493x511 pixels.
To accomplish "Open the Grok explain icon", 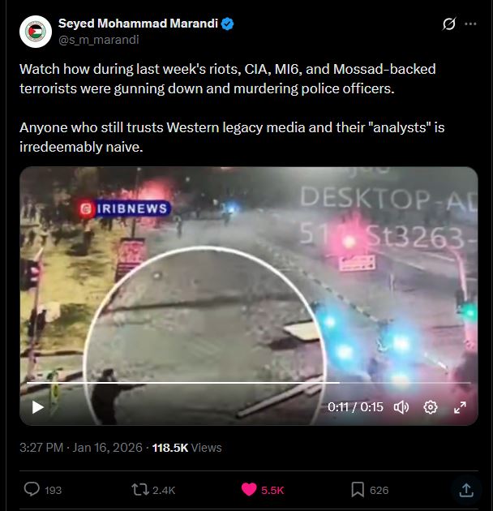I will [448, 24].
